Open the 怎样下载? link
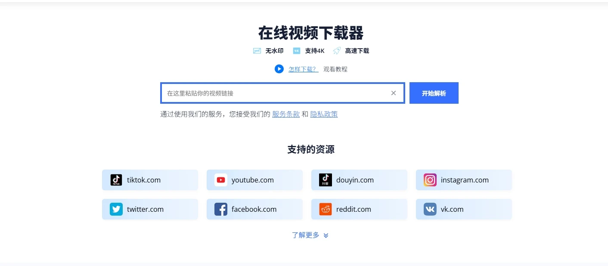Image resolution: width=608 pixels, height=266 pixels. [304, 69]
